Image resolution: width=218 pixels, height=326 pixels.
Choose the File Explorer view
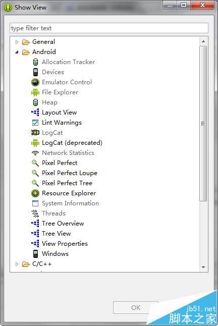(60, 92)
